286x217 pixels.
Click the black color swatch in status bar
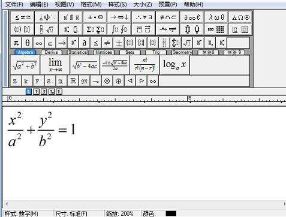[171, 213]
